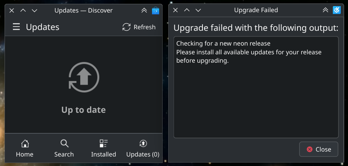Click the up-to-date refresh arrow graphic
The width and height of the screenshot is (348, 166).
pos(84,77)
